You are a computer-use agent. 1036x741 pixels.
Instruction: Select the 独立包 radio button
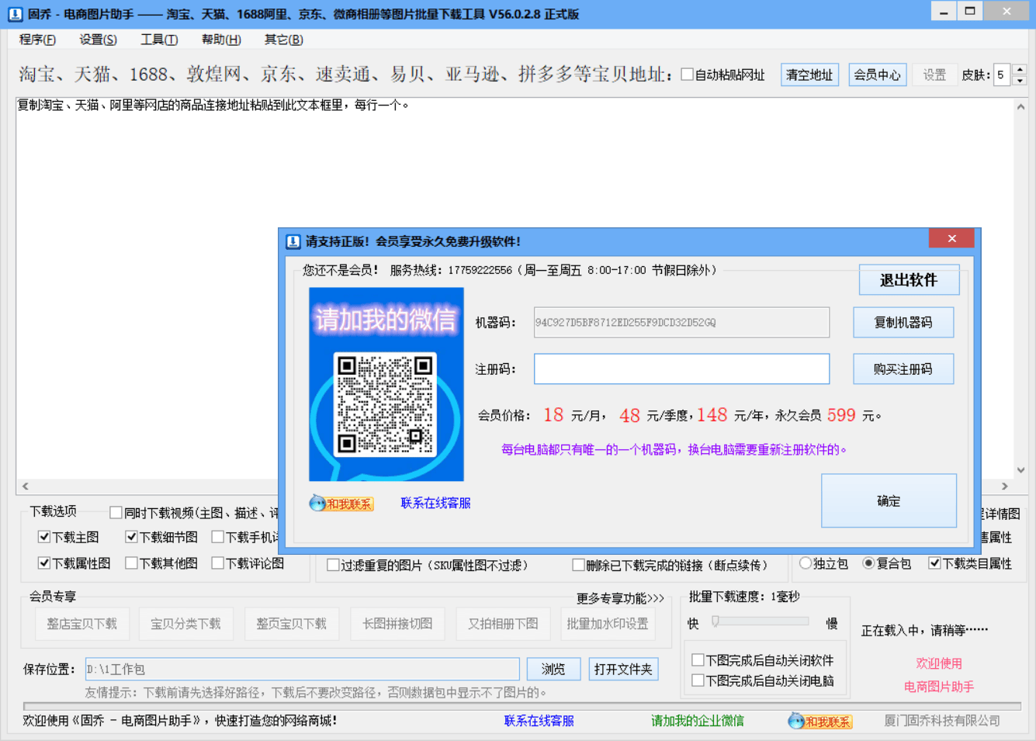pos(805,563)
